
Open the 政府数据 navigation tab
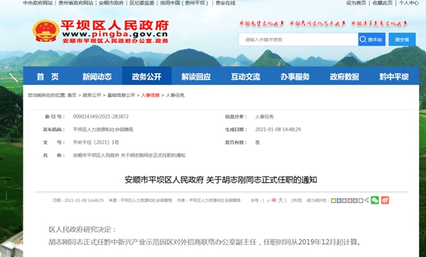pos(344,77)
